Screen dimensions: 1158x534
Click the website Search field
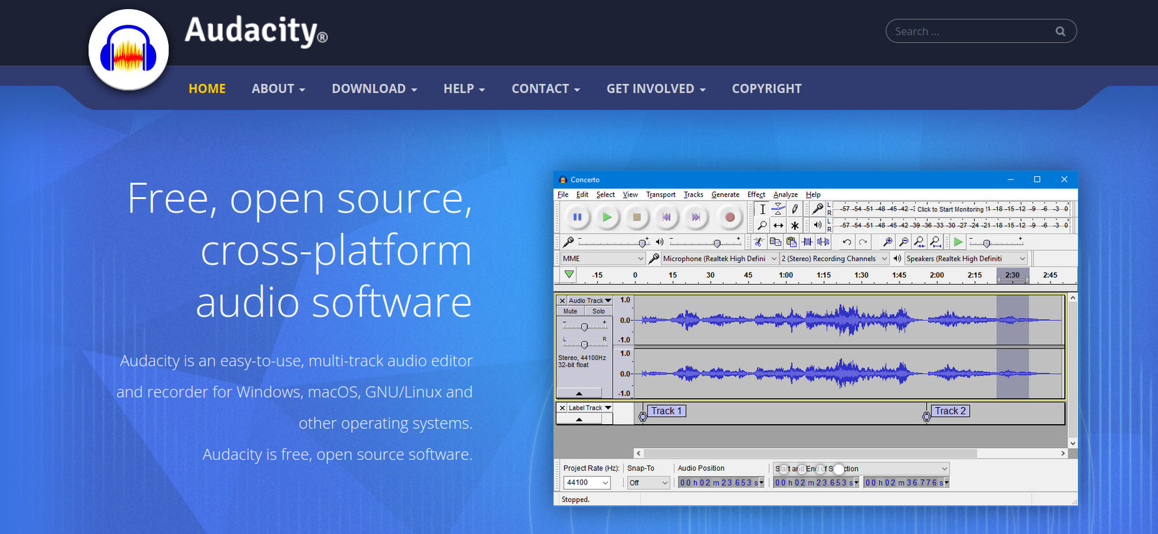[x=970, y=31]
